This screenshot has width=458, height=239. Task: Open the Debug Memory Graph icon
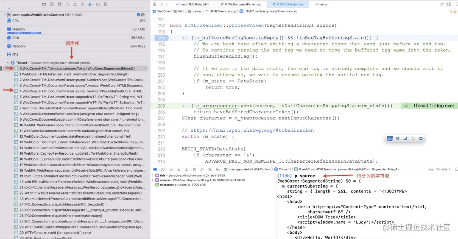[x=202, y=169]
